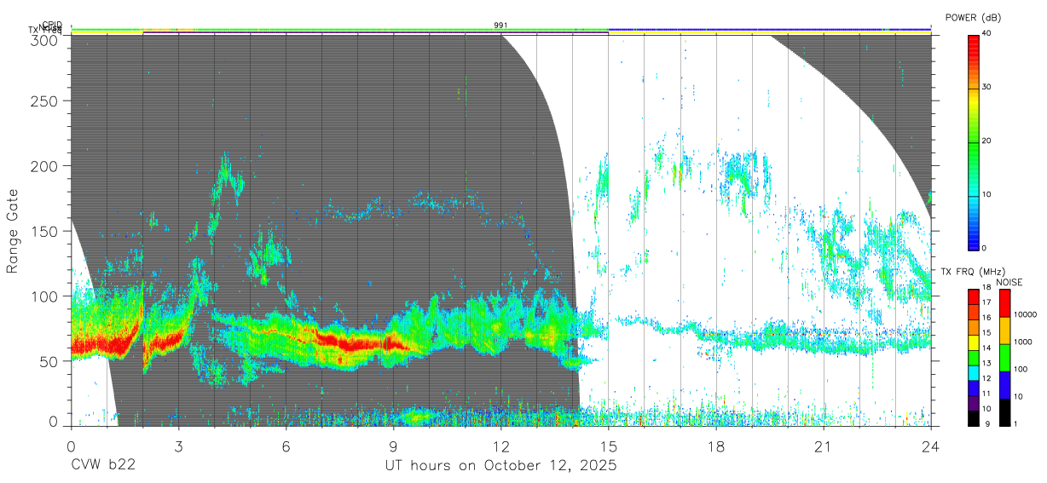Viewport: 1047px width, 483px height.
Task: Select black swatch in TX FRQ legend
Action: 973,418
